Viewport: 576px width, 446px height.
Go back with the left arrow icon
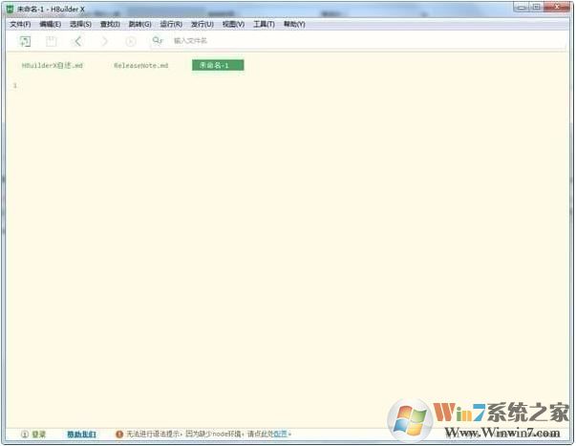77,41
